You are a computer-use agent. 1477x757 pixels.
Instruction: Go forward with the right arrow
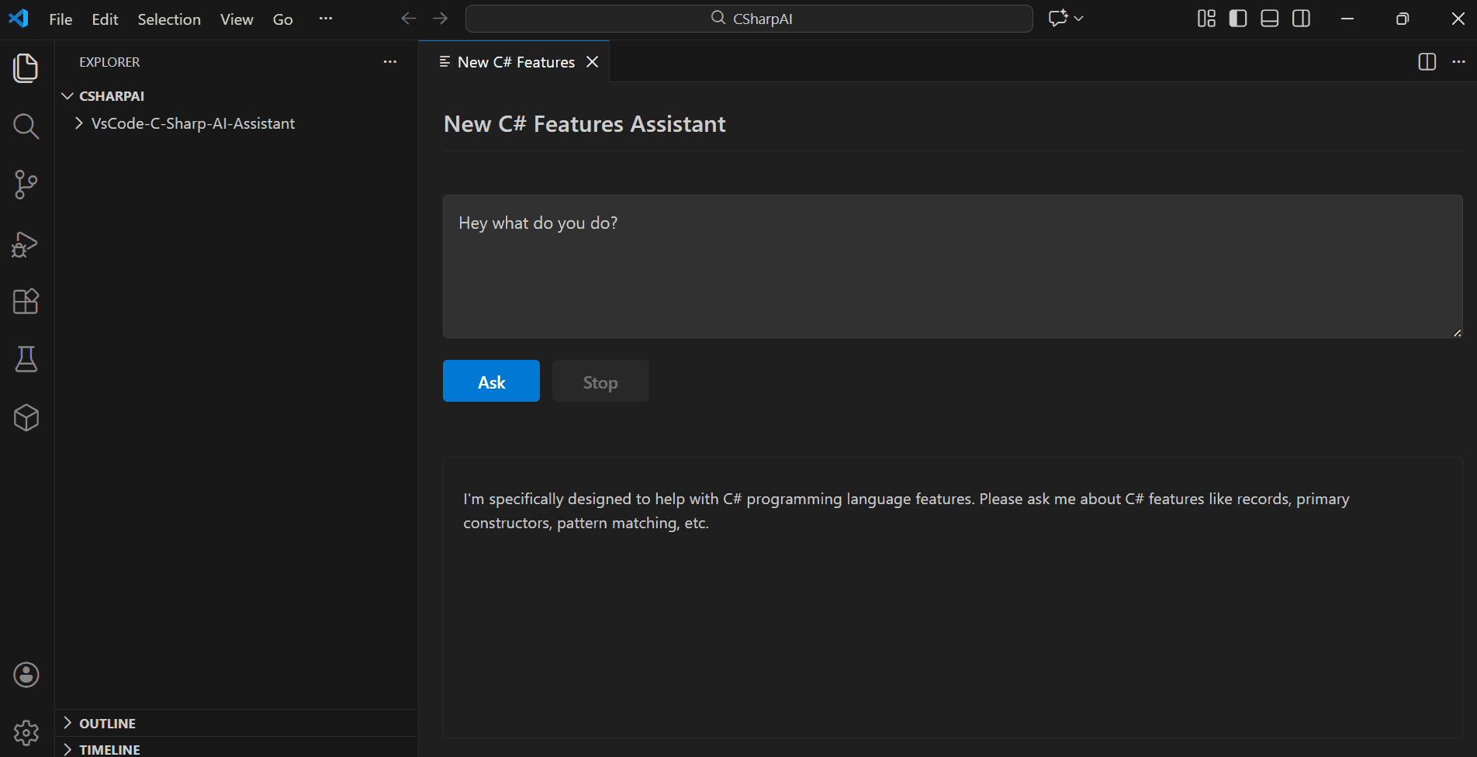coord(441,19)
